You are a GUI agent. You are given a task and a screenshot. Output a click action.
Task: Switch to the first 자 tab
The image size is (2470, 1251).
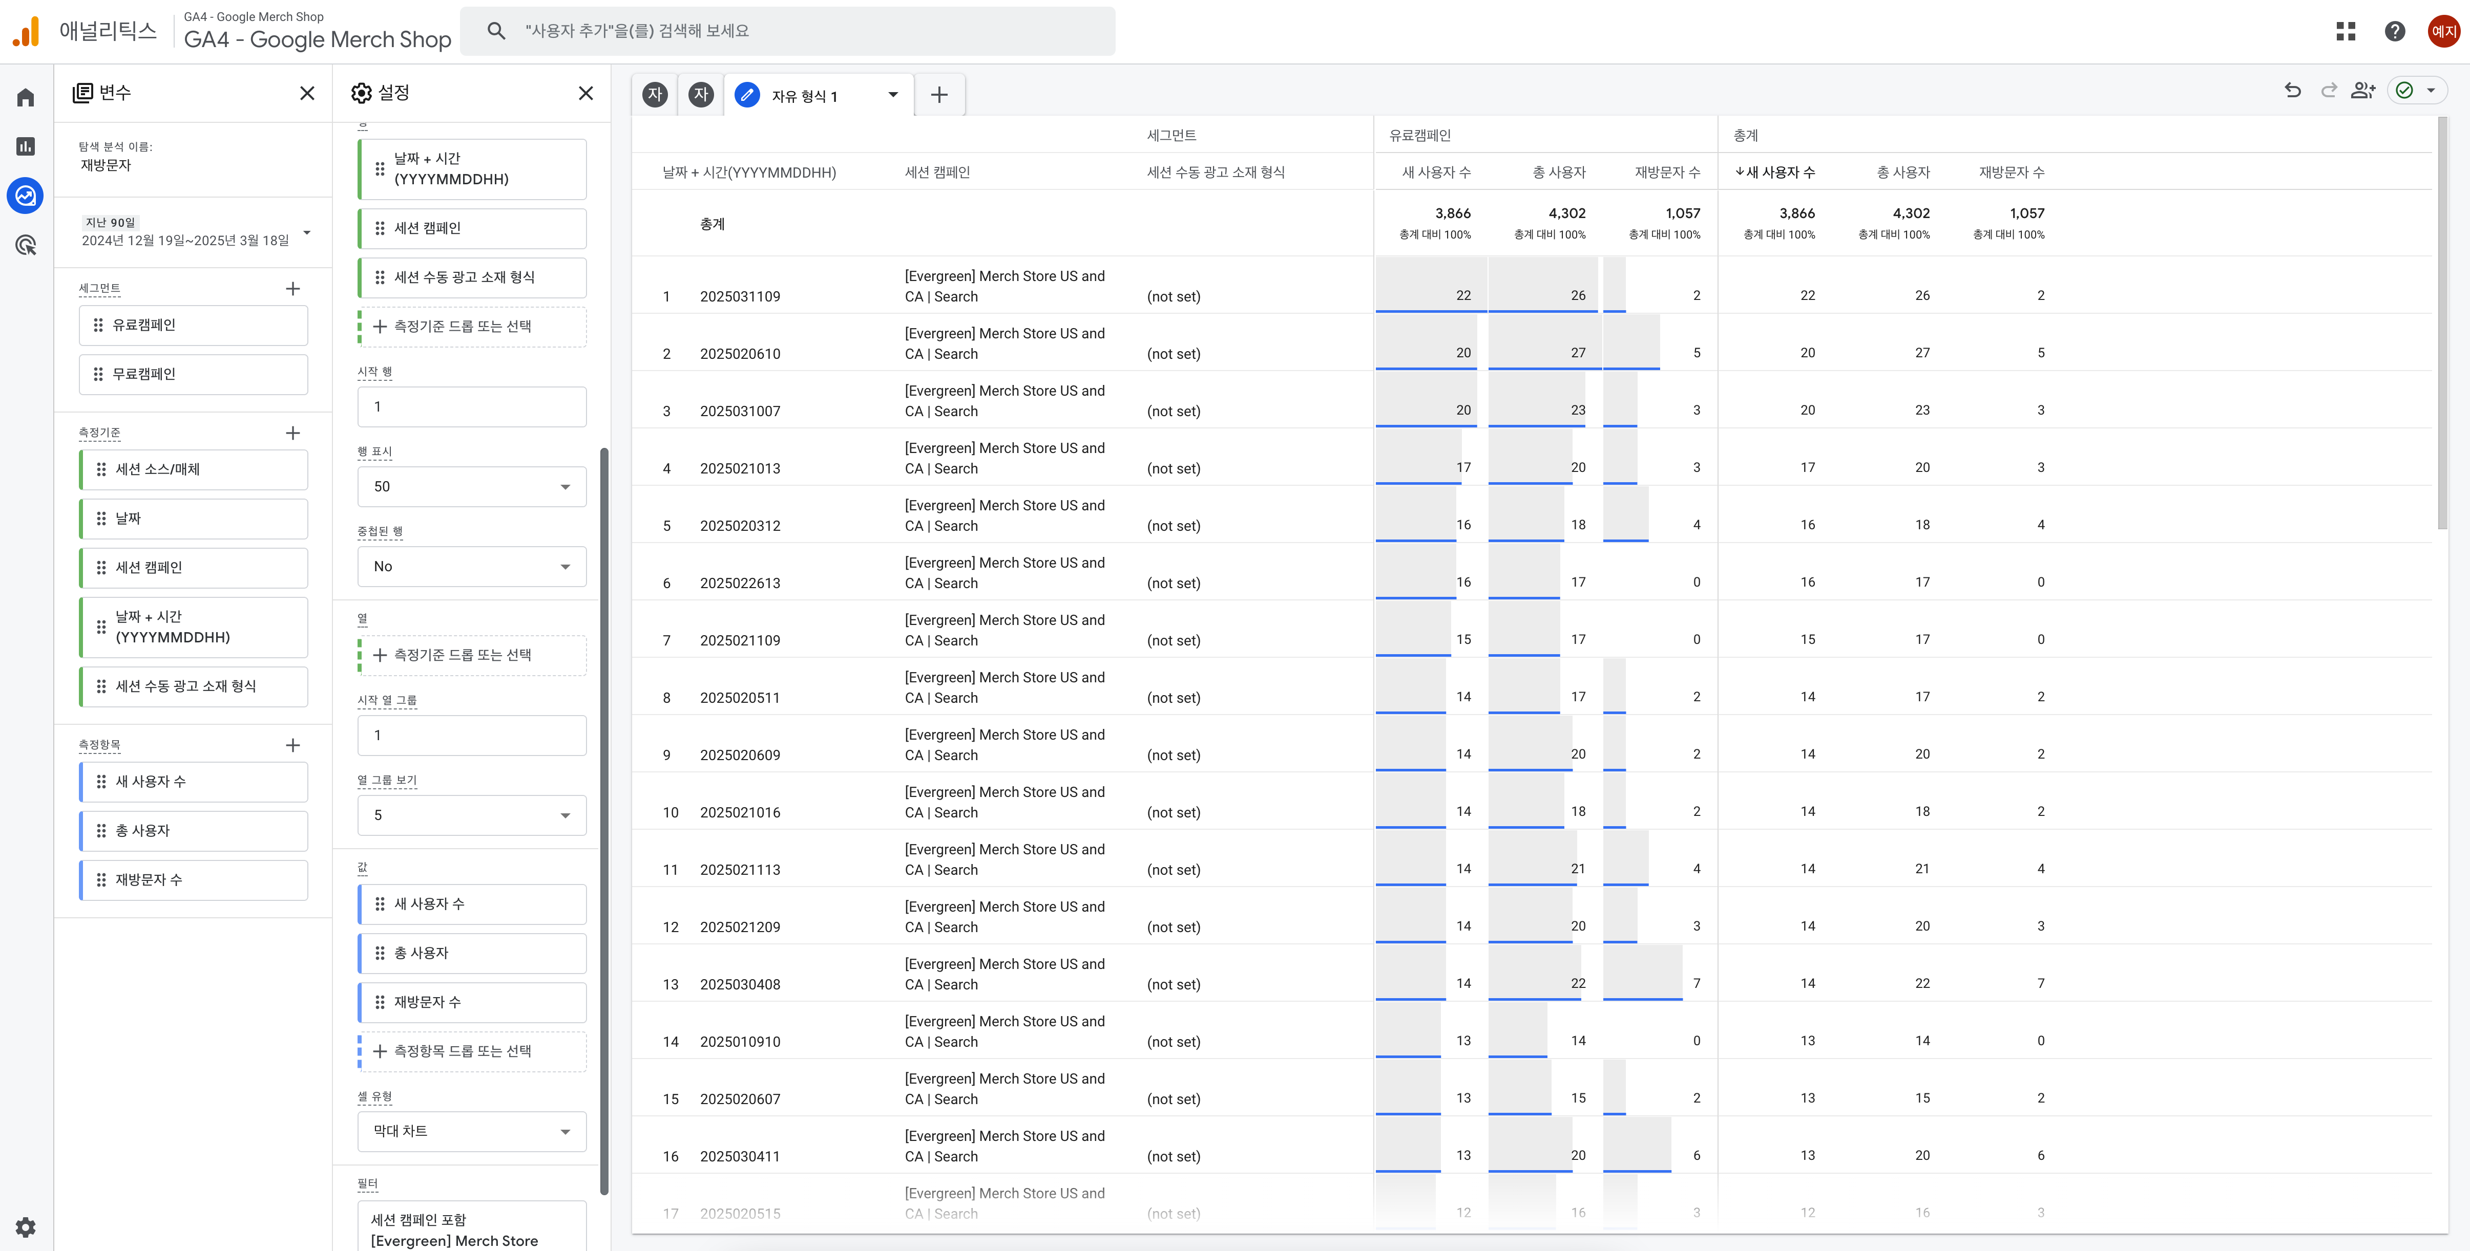click(x=655, y=95)
